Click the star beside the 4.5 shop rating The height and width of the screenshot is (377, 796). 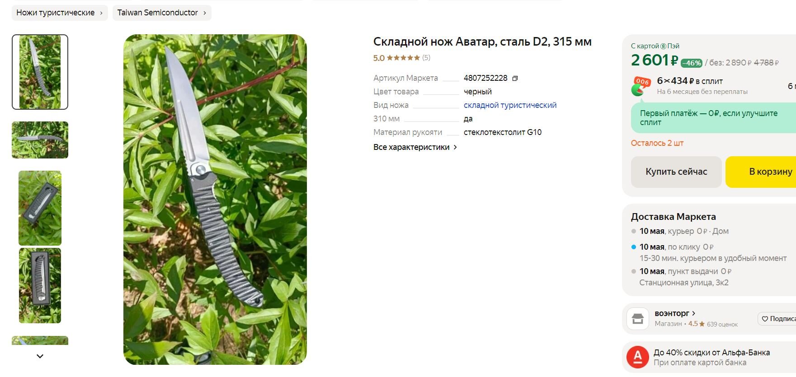702,324
